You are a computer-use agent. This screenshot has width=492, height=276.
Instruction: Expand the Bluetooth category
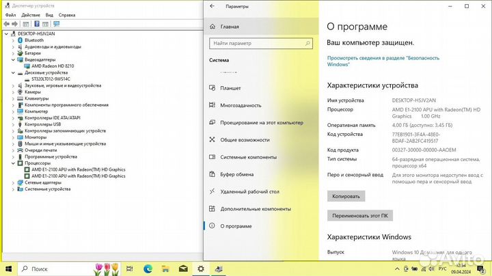[13, 40]
